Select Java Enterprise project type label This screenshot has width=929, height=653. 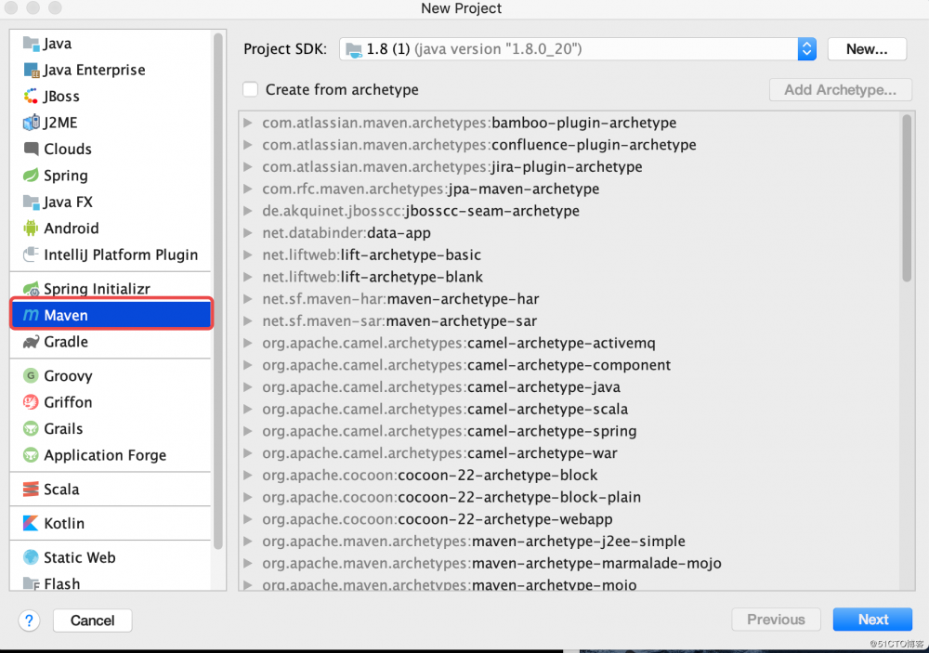(94, 70)
